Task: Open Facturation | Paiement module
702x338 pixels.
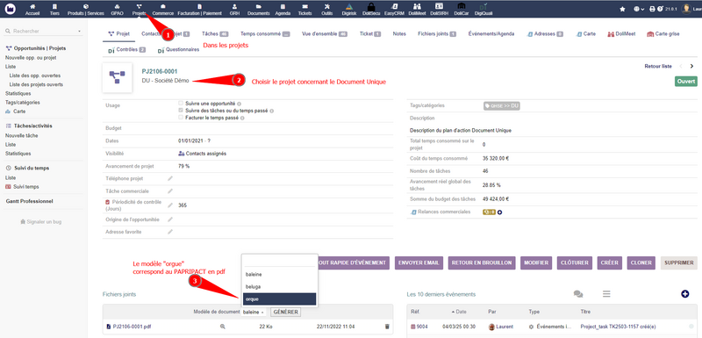Action: 200,10
